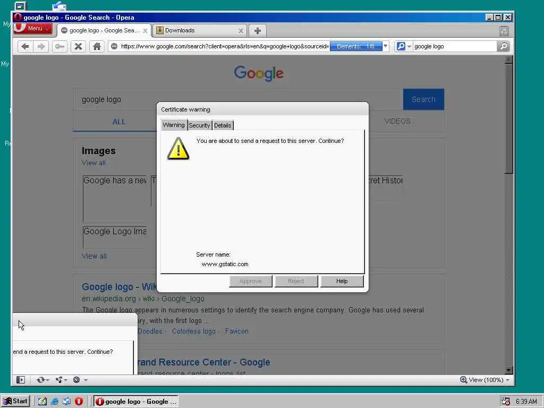Open a new tab with the plus button
Viewport: 544px width, 408px height.
258,31
